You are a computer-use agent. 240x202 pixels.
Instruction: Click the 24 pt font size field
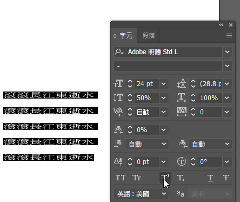pos(147,84)
